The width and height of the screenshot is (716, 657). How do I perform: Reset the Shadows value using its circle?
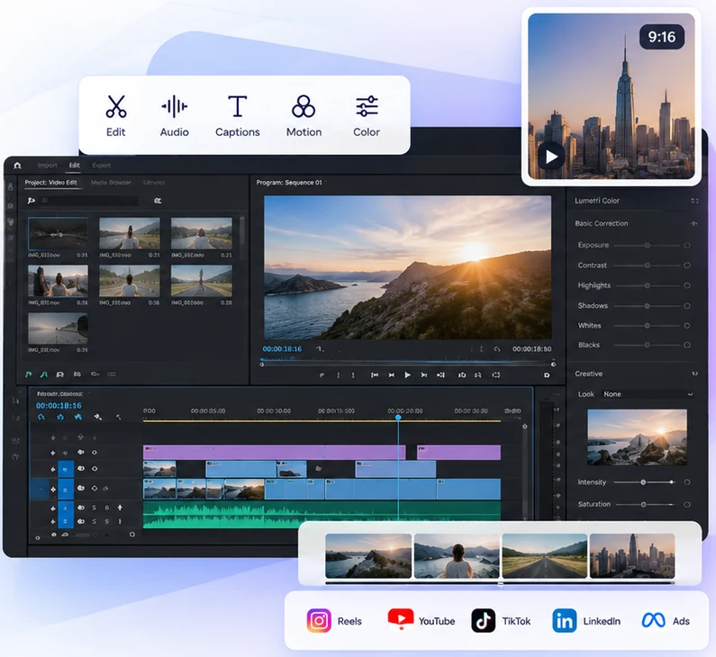pos(687,306)
